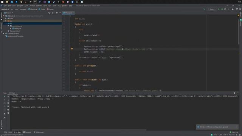The image size is (242, 136).
Task: Open the Terminal tool window
Action: click(27, 132)
